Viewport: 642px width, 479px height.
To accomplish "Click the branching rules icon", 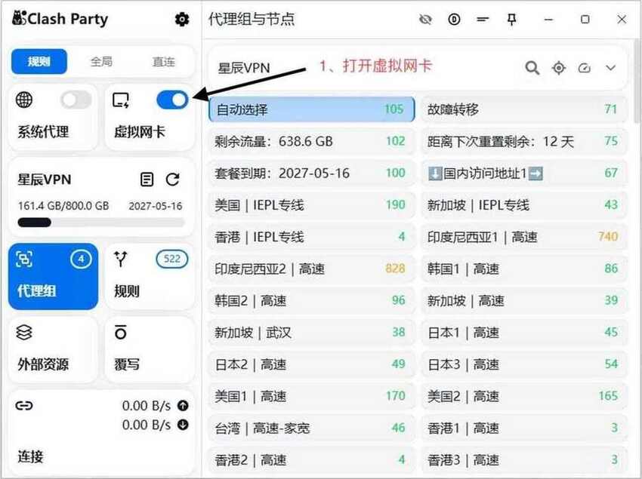I will point(121,259).
